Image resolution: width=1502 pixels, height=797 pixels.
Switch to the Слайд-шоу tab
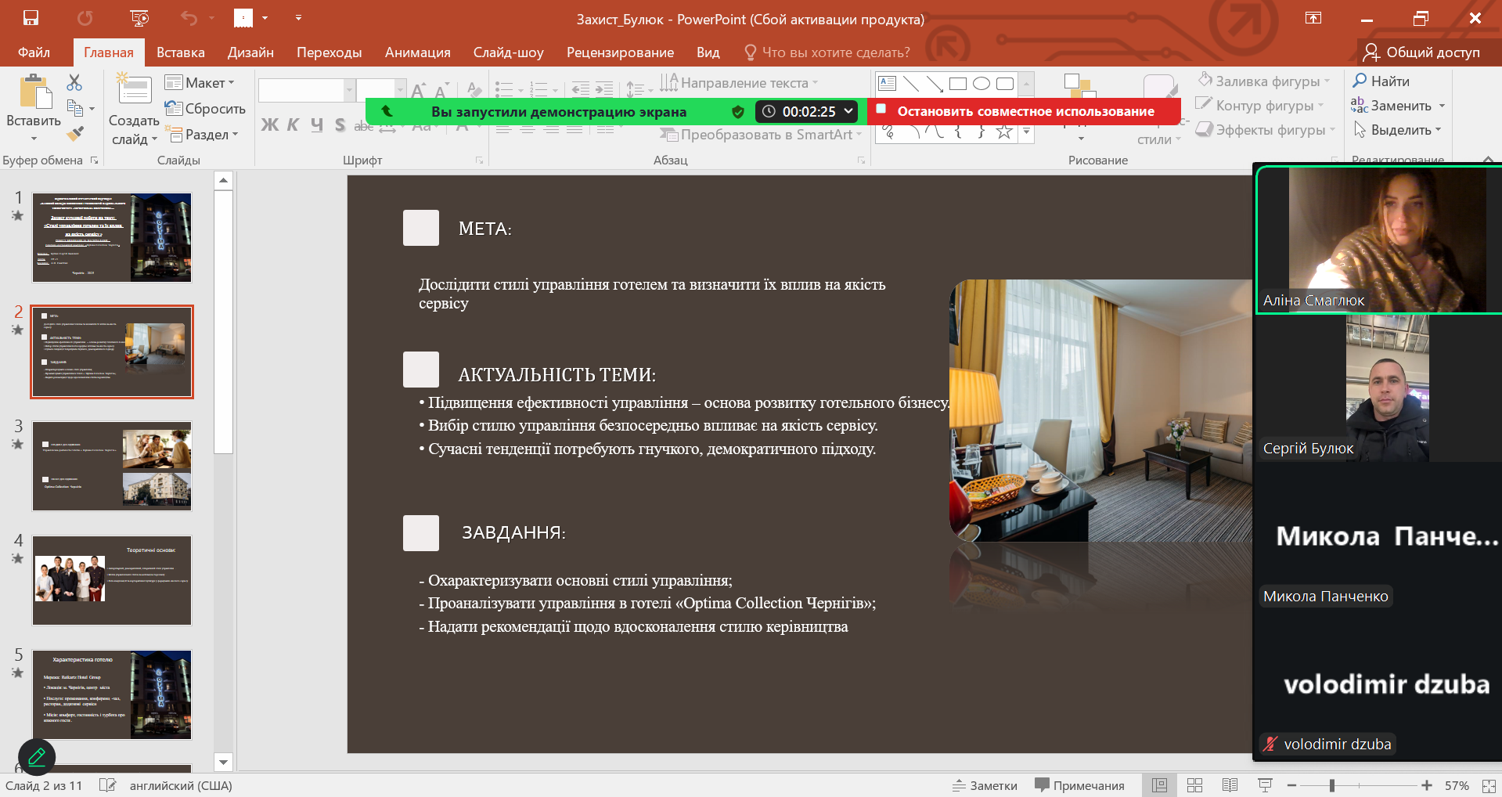pyautogui.click(x=508, y=52)
